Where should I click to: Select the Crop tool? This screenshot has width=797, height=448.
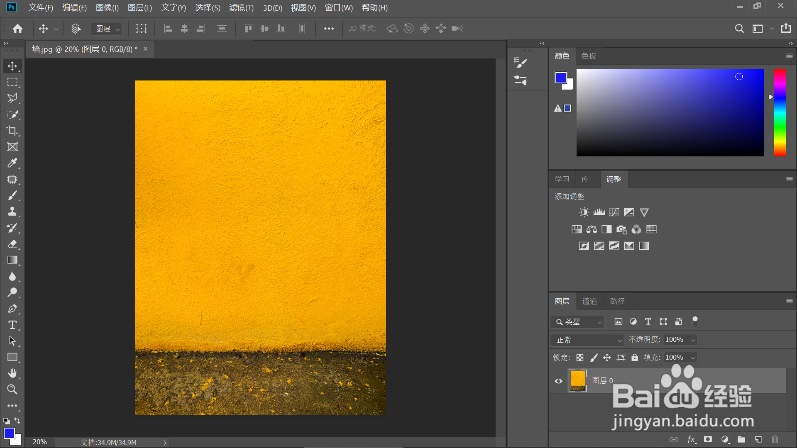tap(12, 131)
